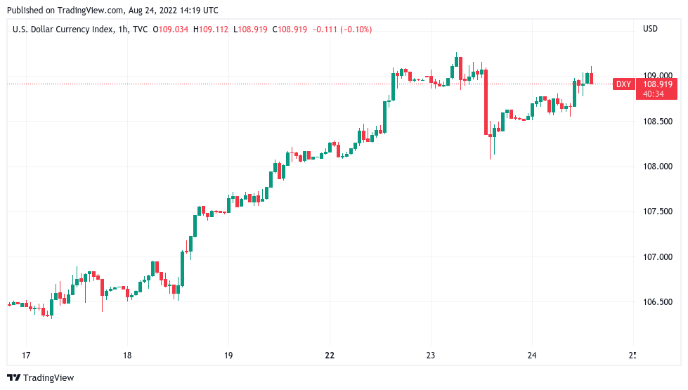Click the tall green candle before date 19
This screenshot has width=688, height=390.
pyautogui.click(x=182, y=268)
